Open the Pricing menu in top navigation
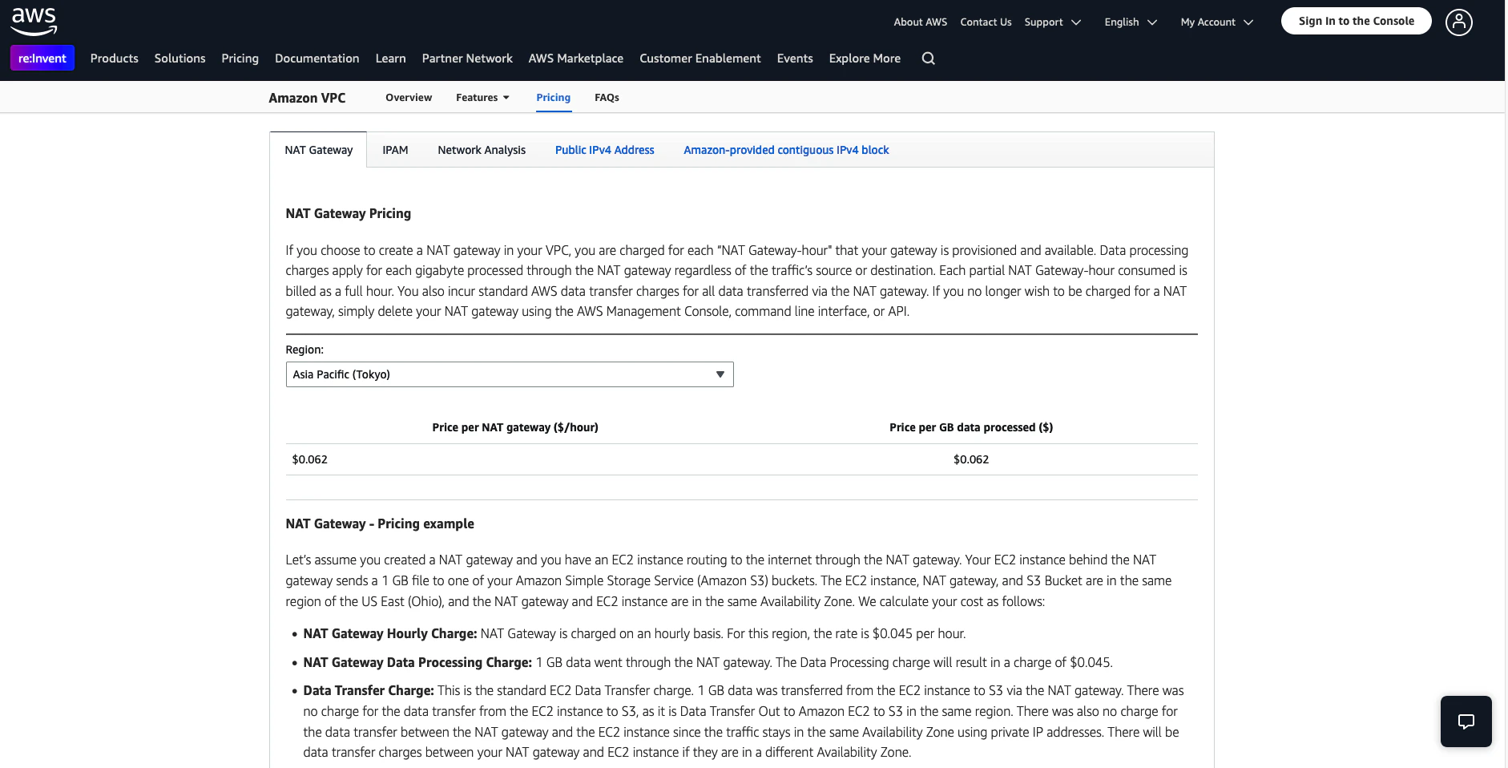 (x=240, y=59)
